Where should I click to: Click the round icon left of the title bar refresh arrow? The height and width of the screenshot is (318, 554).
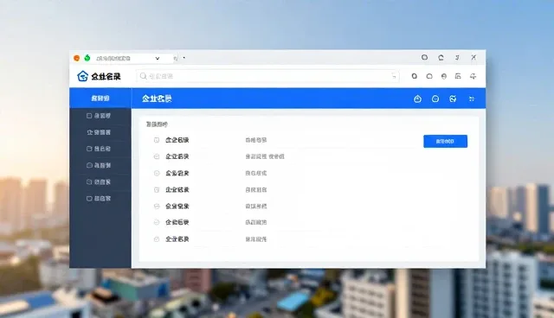[x=424, y=57]
